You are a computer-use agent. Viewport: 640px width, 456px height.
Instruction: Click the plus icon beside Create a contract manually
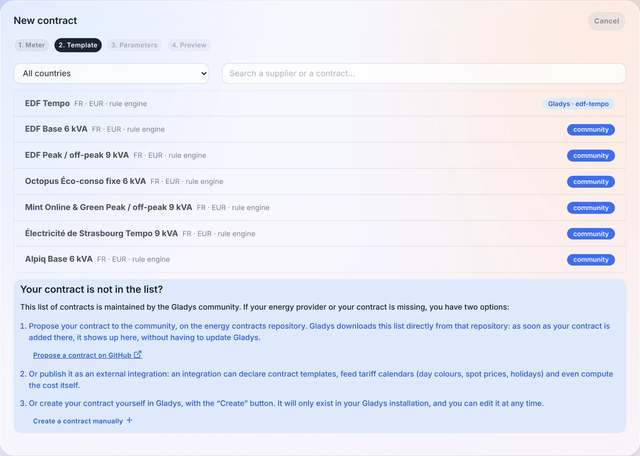click(129, 420)
